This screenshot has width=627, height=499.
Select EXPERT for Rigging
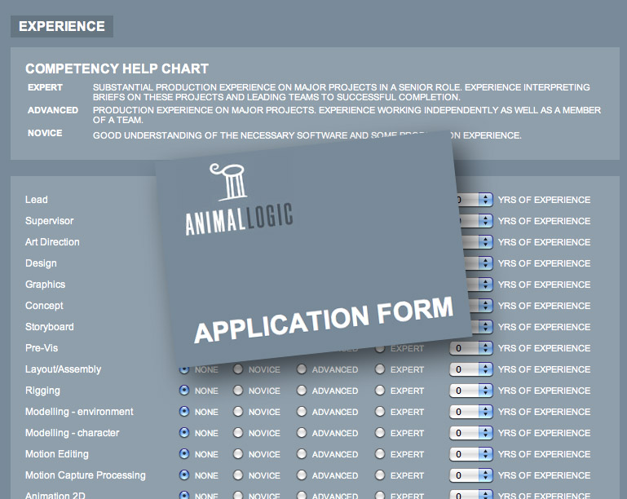380,391
